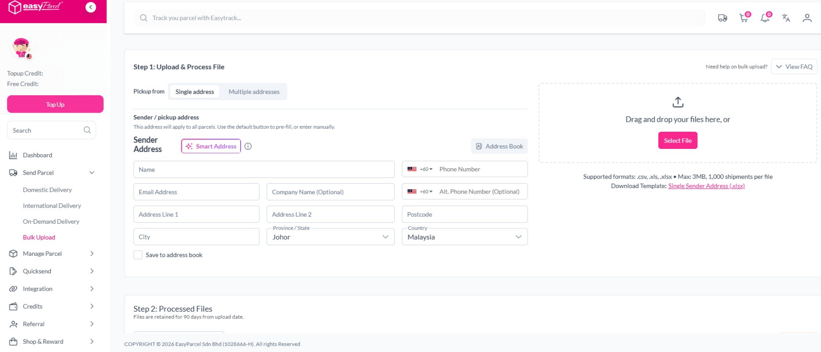The width and height of the screenshot is (821, 352).
Task: Open the Country dropdown showing Malaysia
Action: pos(464,237)
